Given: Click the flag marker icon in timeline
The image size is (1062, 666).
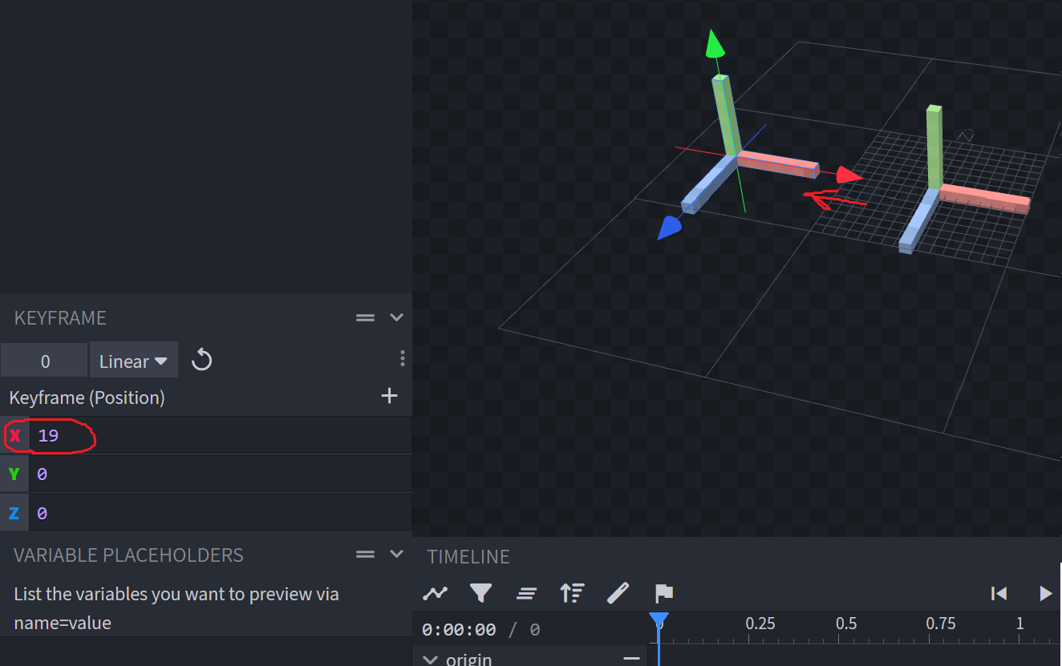Looking at the screenshot, I should coord(663,593).
